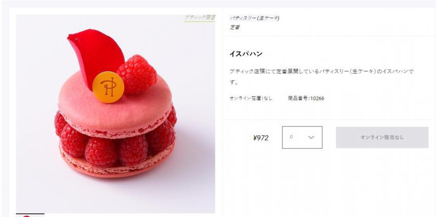Viewport: 436px width, 217px height.
Task: Click the 商品番号:10266 product number
Action: pyautogui.click(x=306, y=98)
